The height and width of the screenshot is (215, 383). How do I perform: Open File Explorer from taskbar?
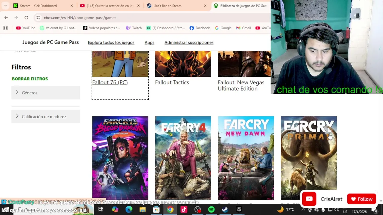(x=142, y=210)
